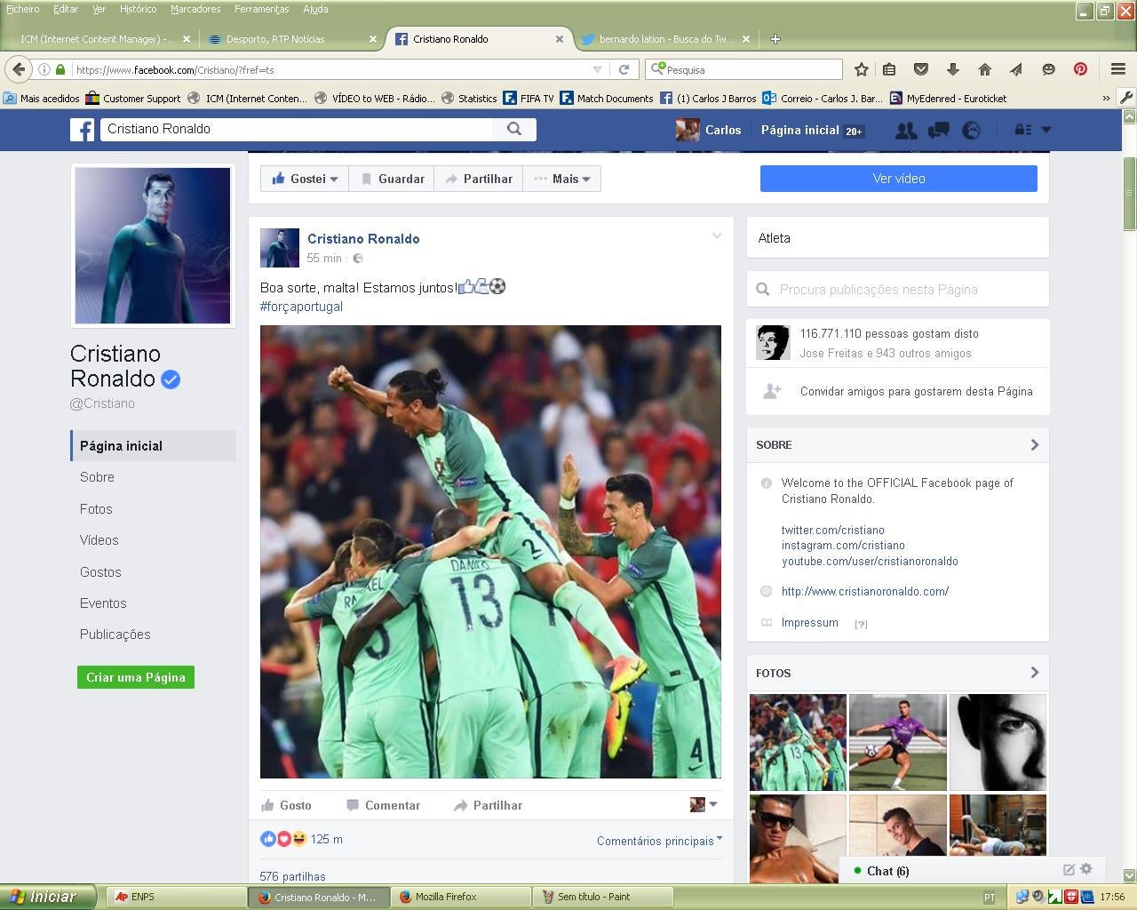Image resolution: width=1137 pixels, height=910 pixels.
Task: Click the Firefox home icon
Action: click(984, 69)
